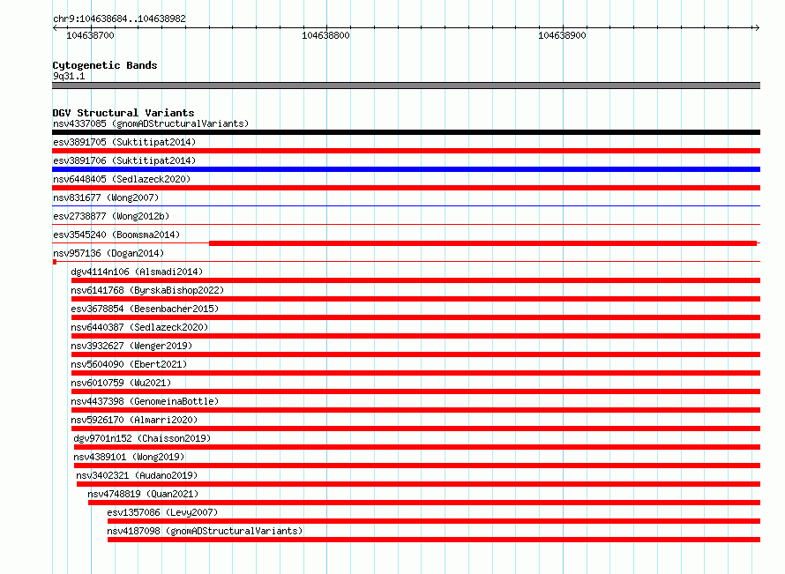This screenshot has height=574, width=785.
Task: Select variant label nsv831677 (Wong2007)
Action: click(106, 198)
